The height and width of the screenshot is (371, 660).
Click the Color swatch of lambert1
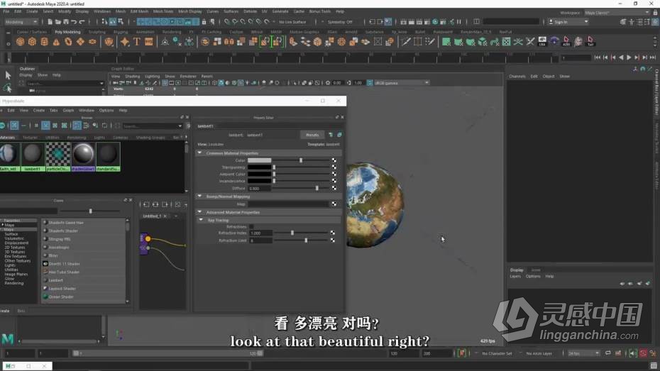coord(259,160)
